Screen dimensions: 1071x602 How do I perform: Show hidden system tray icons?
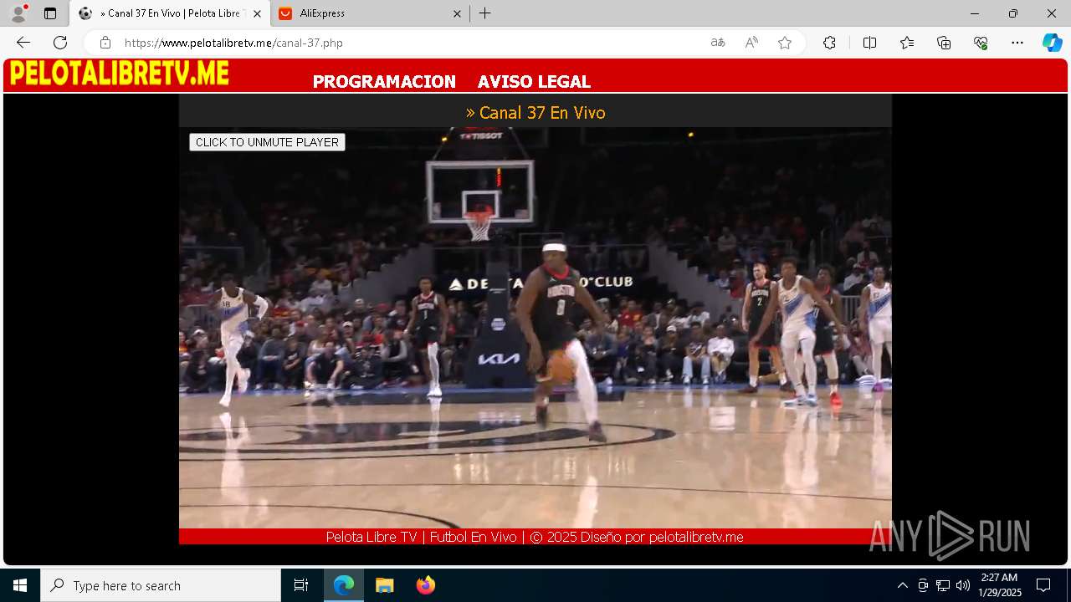[902, 585]
